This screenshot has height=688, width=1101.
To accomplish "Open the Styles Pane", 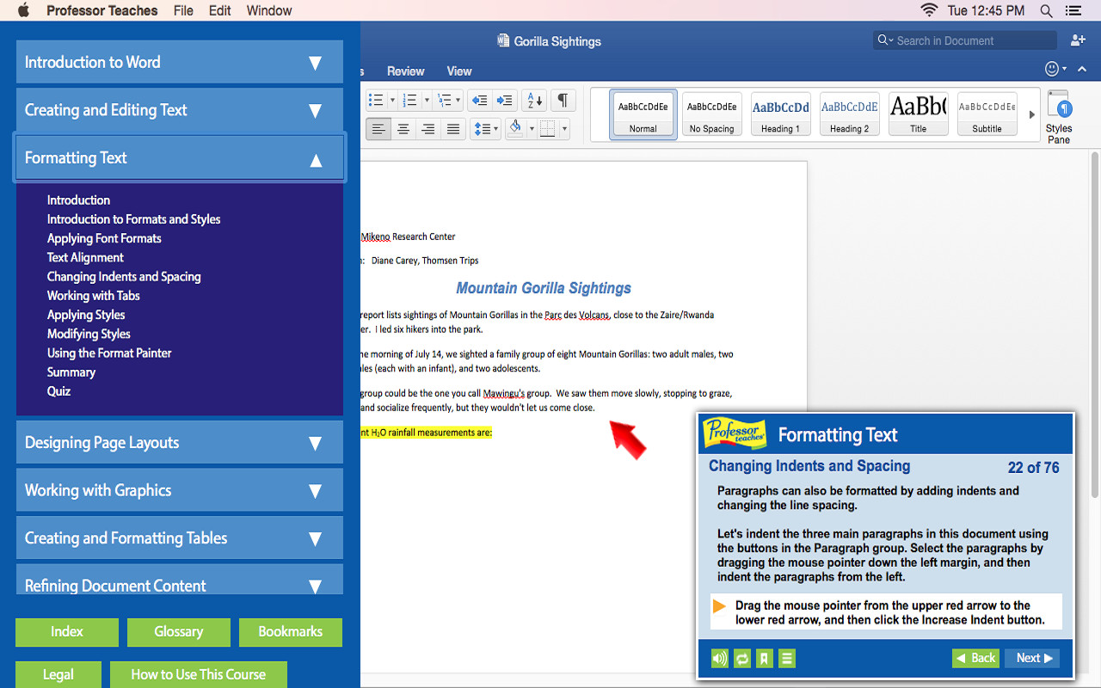I will (x=1059, y=117).
